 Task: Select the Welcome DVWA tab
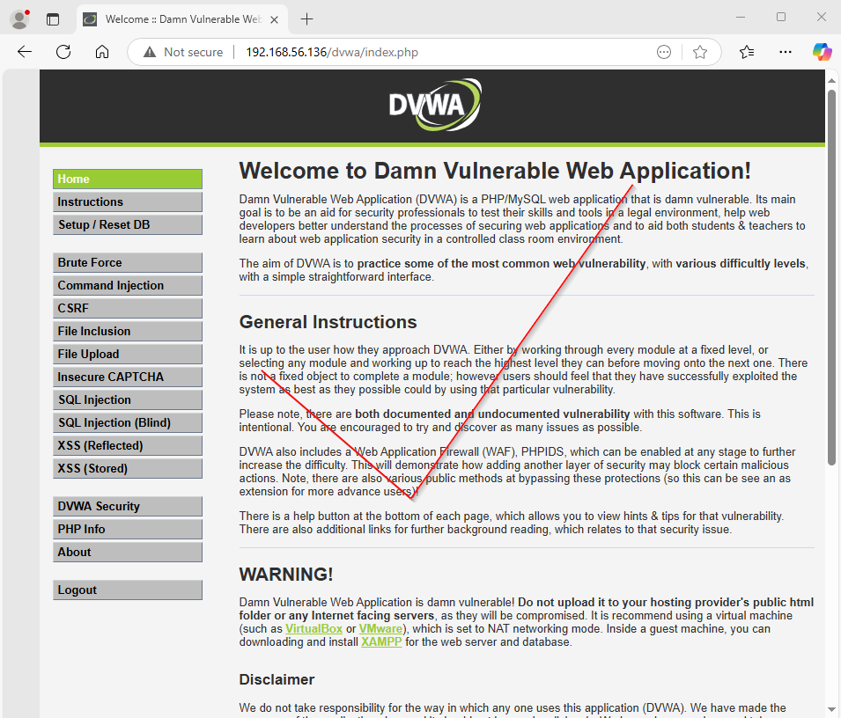click(182, 20)
